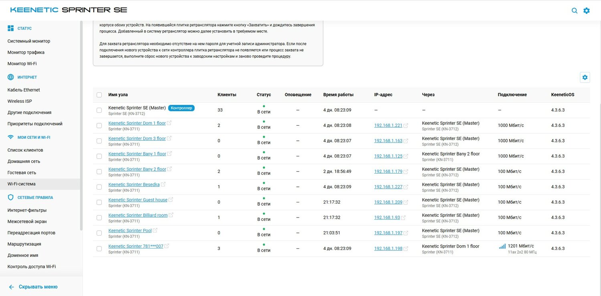The height and width of the screenshot is (296, 601).
Task: Select checkbox for Keenetic Sprinter Dom 1 floor
Action: point(99,126)
